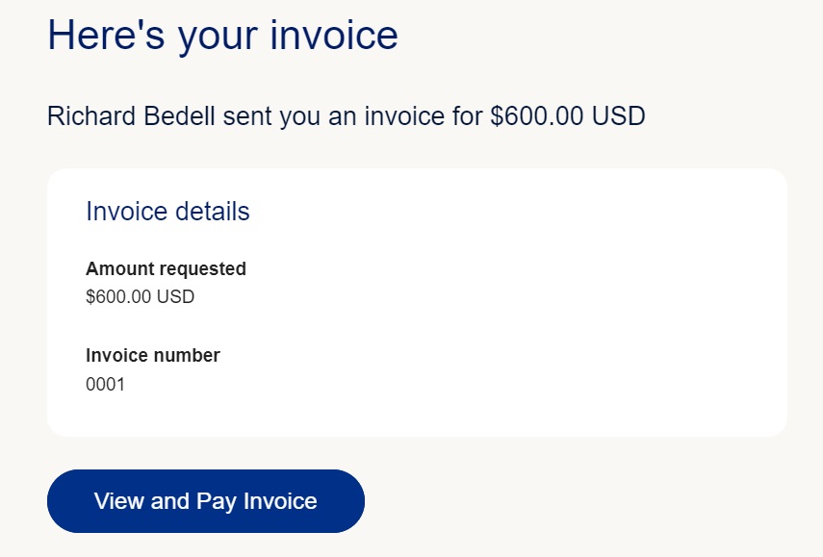The width and height of the screenshot is (823, 557).
Task: Click the "Here's your invoice" heading
Action: click(x=222, y=36)
